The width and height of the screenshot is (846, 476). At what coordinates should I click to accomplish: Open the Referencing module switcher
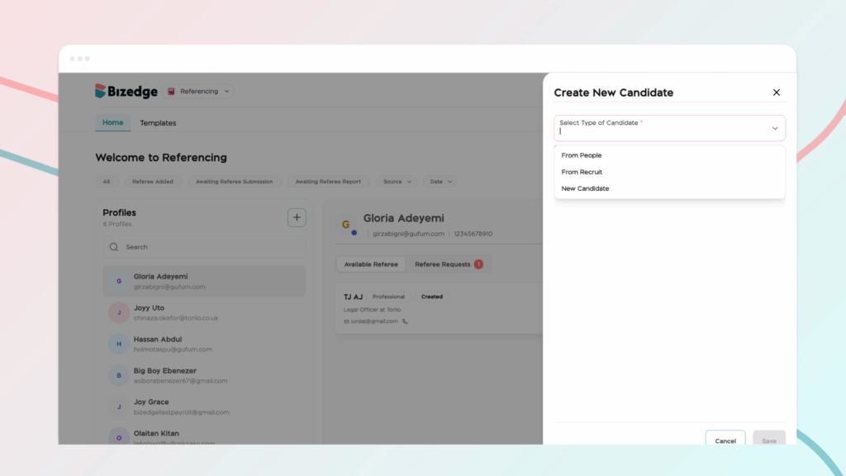point(198,91)
